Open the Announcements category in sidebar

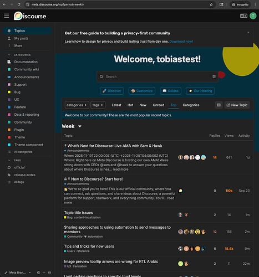(x=27, y=77)
